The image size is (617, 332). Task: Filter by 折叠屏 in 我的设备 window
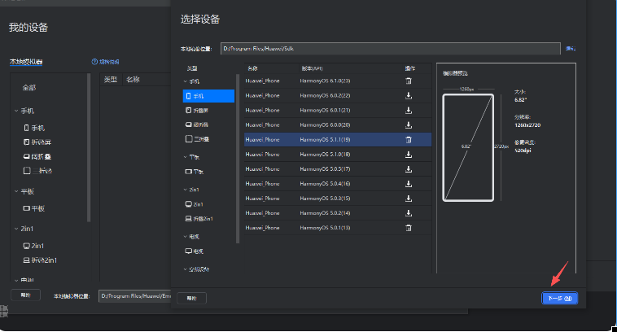(x=37, y=142)
